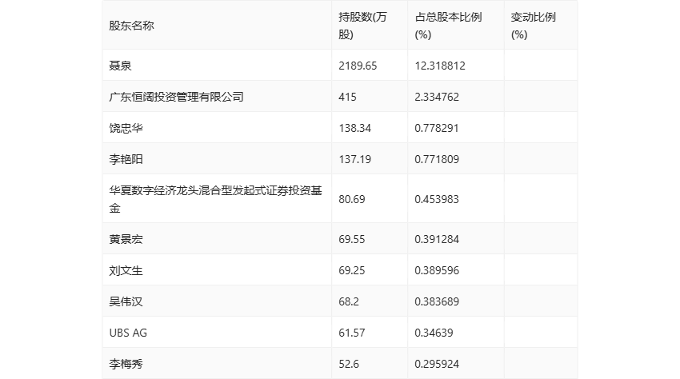Image resolution: width=680 pixels, height=379 pixels.
Task: Select the 华夏数字经济龙头混合型 fund shareholder
Action: tap(215, 199)
